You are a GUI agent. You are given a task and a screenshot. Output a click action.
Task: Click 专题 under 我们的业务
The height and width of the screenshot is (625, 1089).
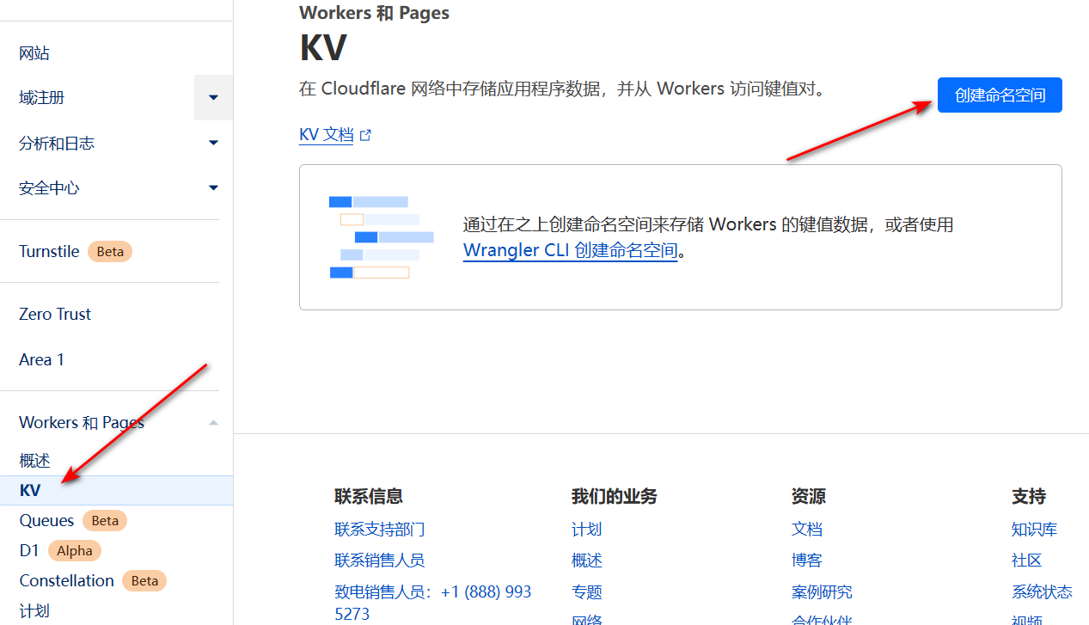pos(586,591)
